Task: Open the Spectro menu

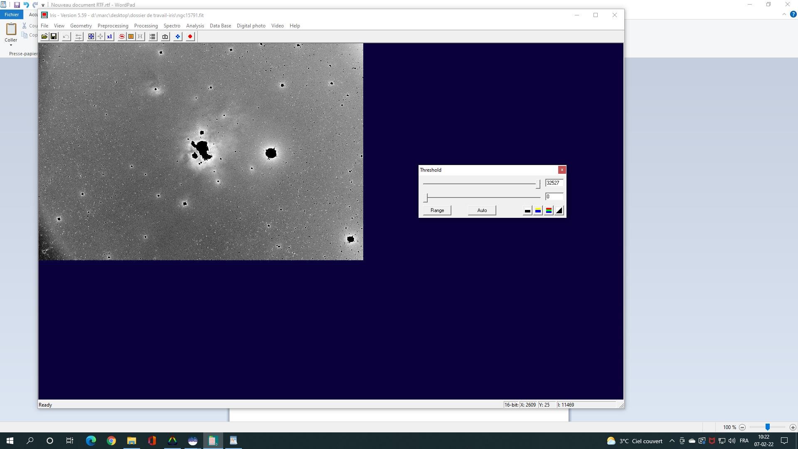Action: point(172,26)
